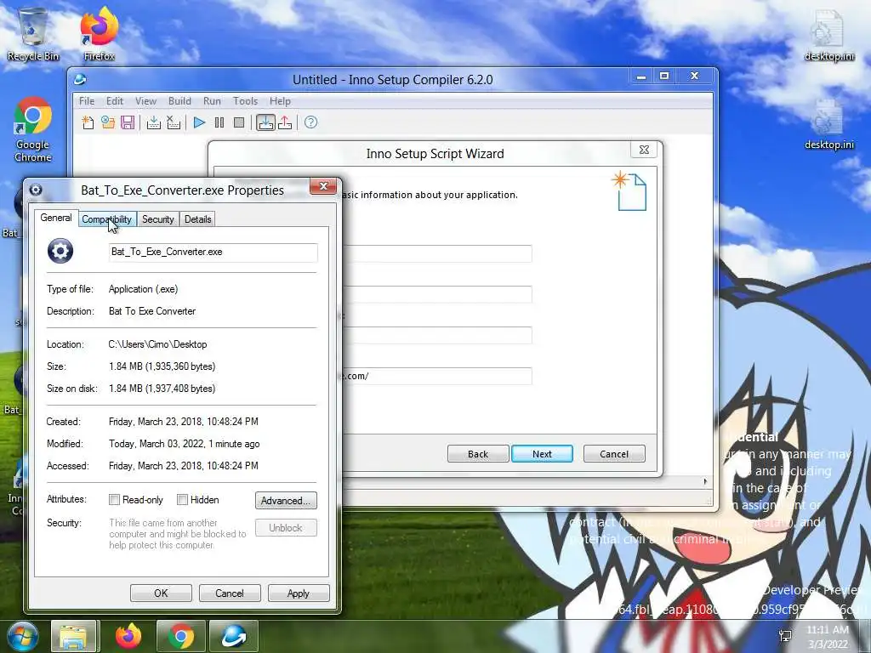Image resolution: width=871 pixels, height=653 pixels.
Task: Click Apply in the Properties dialog
Action: pyautogui.click(x=299, y=593)
